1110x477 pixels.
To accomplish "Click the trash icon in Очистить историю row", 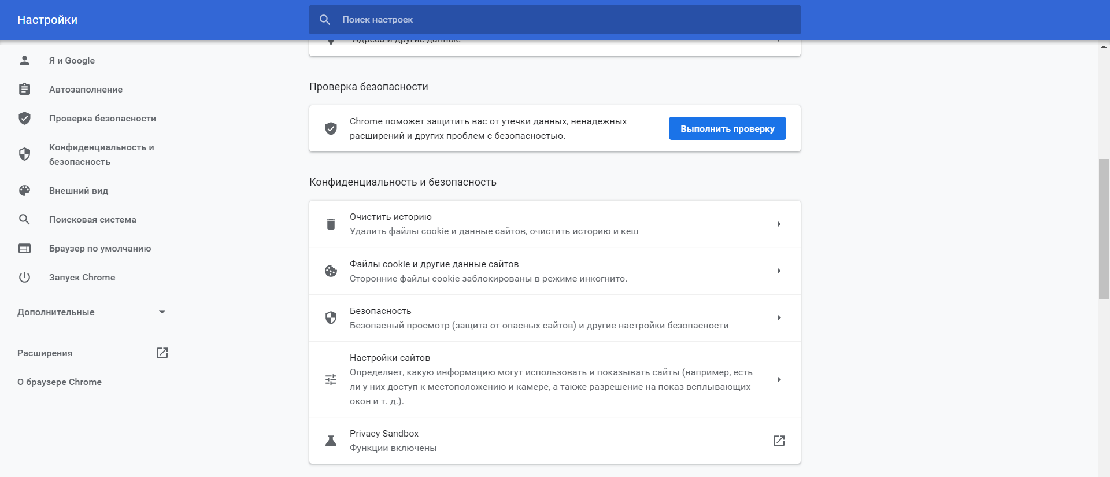I will pos(331,224).
